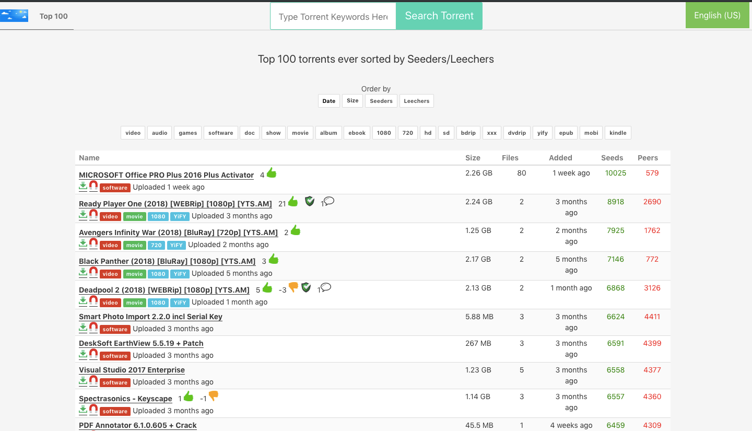Click thumbs-up icon on Ready Player One
The height and width of the screenshot is (431, 752).
coord(293,202)
